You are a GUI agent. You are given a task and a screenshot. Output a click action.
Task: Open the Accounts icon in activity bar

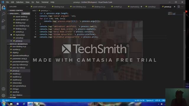coord(3,89)
